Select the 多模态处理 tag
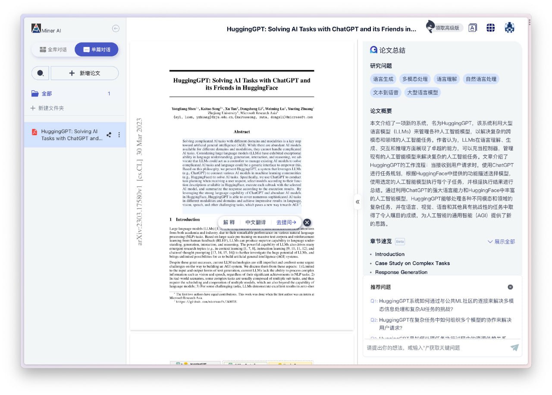 pyautogui.click(x=415, y=79)
